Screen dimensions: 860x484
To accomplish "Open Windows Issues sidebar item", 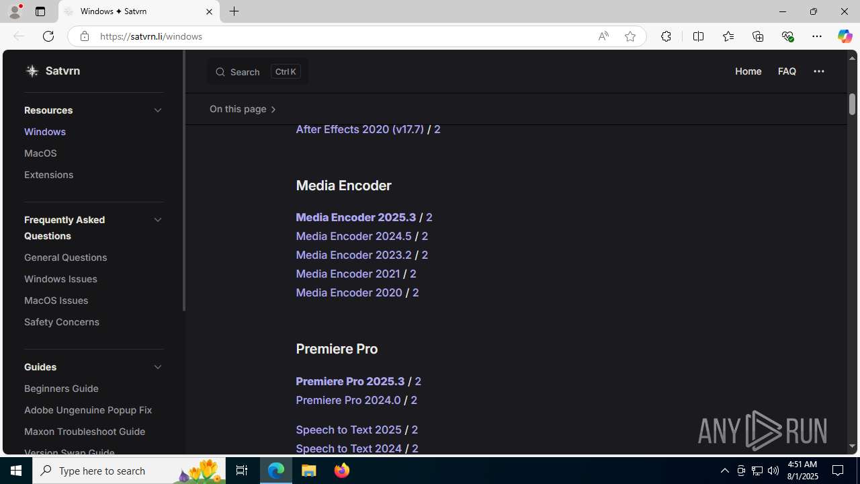I will pos(60,279).
